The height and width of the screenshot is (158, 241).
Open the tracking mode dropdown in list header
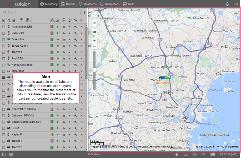pyautogui.click(x=52, y=20)
